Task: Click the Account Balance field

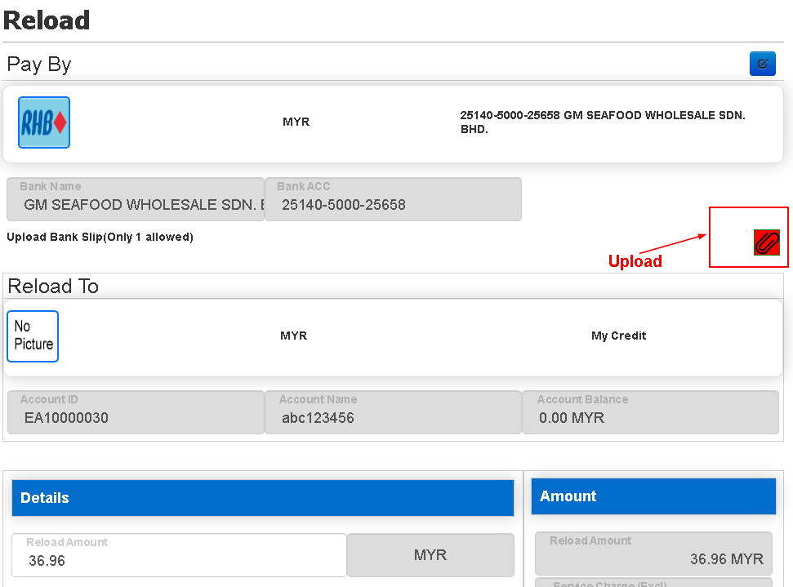Action: pos(652,412)
